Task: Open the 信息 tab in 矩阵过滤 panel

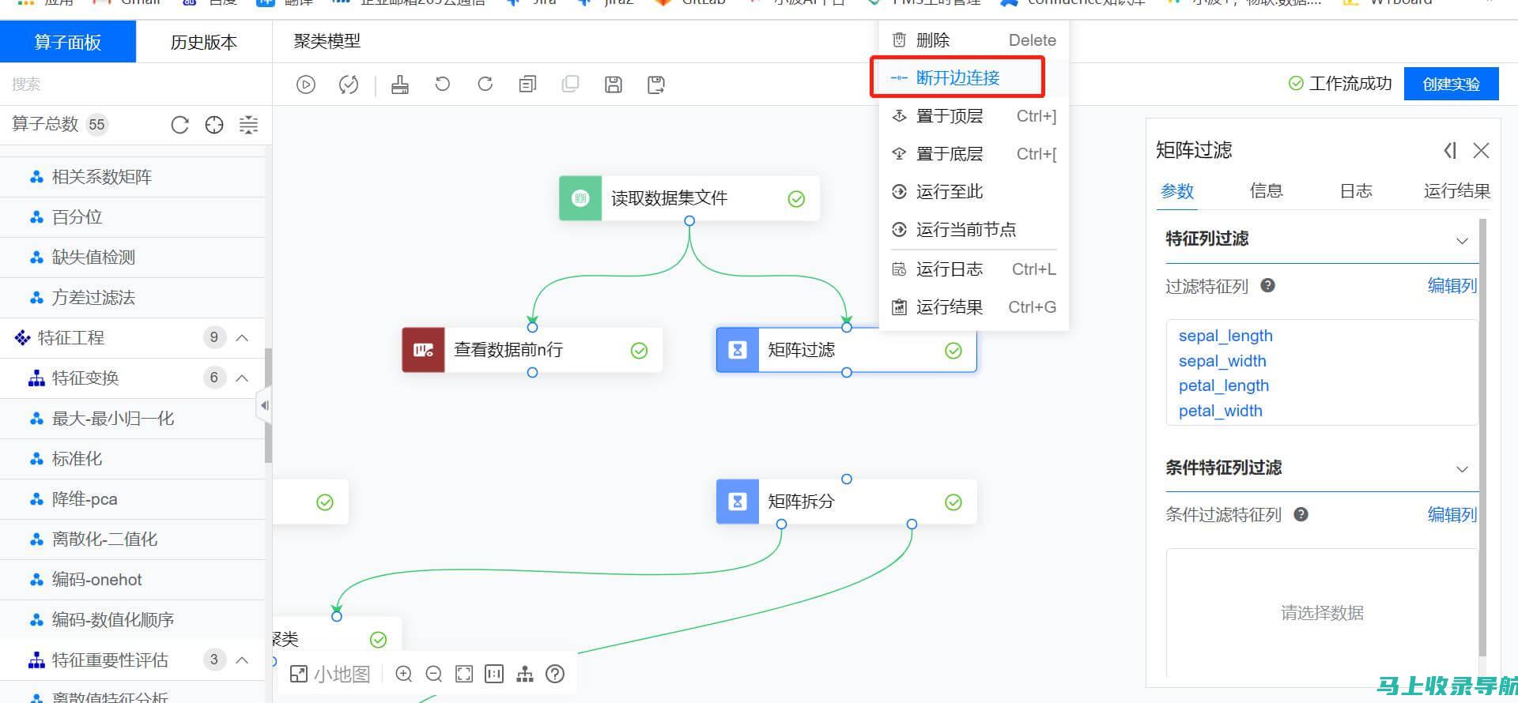Action: 1267,190
